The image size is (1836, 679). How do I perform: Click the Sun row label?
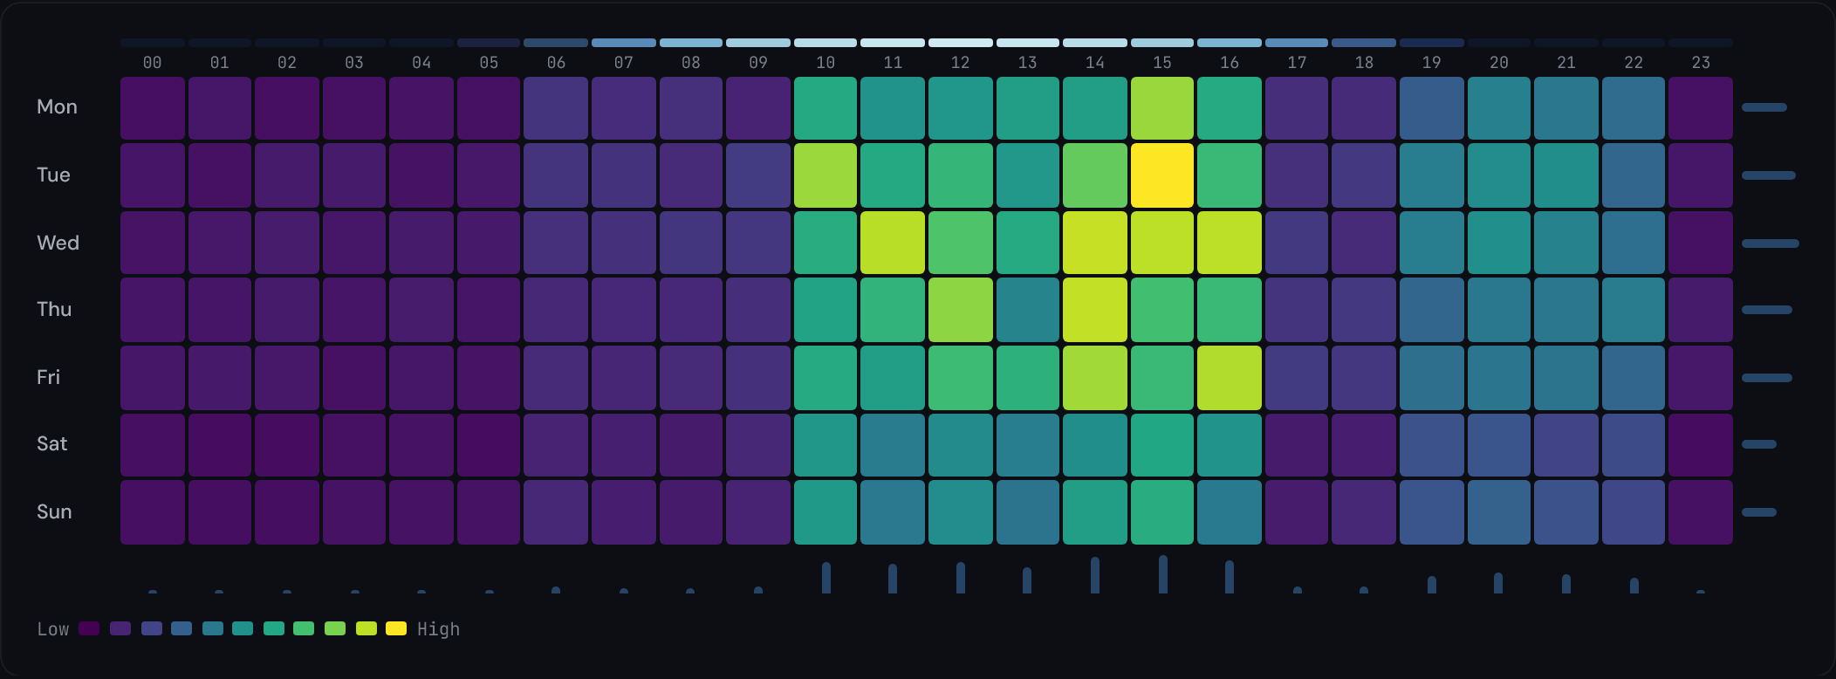pos(54,511)
